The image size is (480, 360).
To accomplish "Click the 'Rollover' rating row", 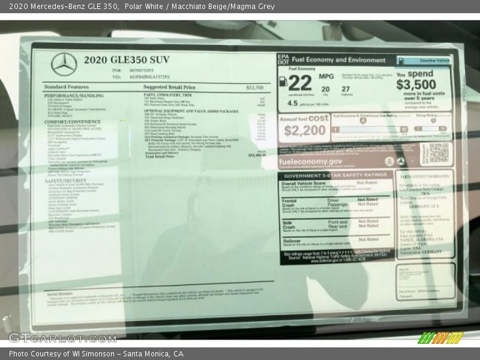I will tap(335, 242).
